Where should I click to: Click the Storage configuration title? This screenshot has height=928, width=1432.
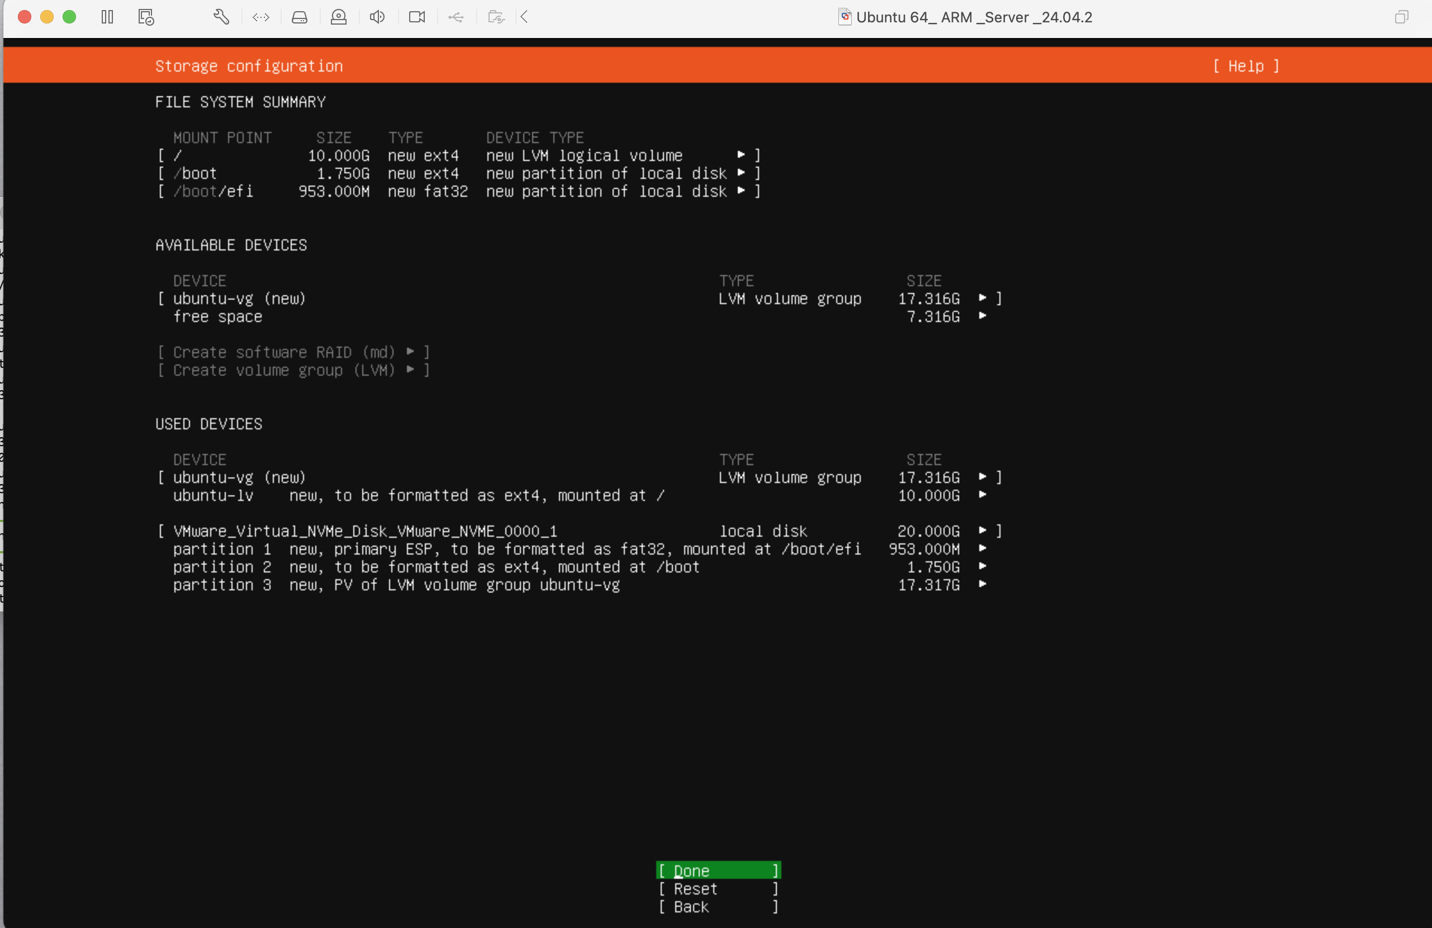click(249, 65)
